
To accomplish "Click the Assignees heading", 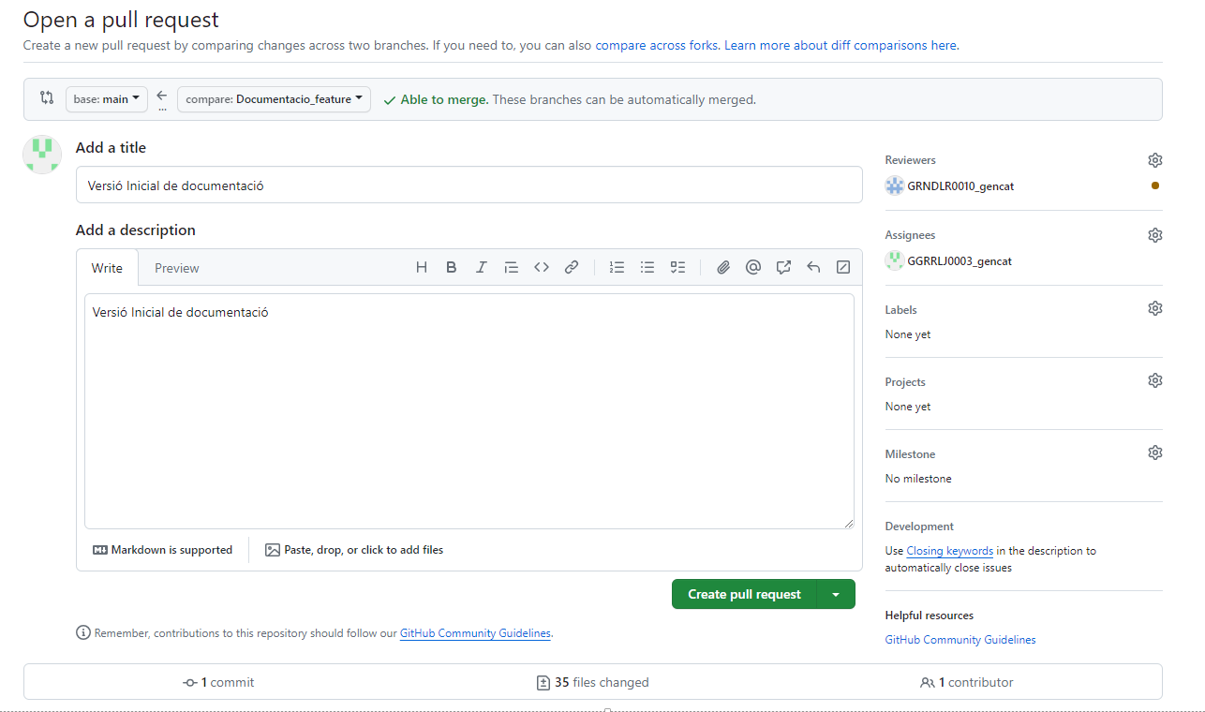I will pyautogui.click(x=910, y=235).
